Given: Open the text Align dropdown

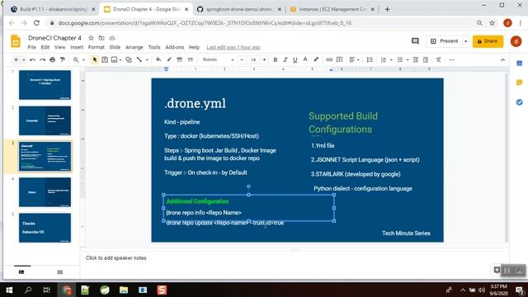Looking at the screenshot, I should [354, 60].
